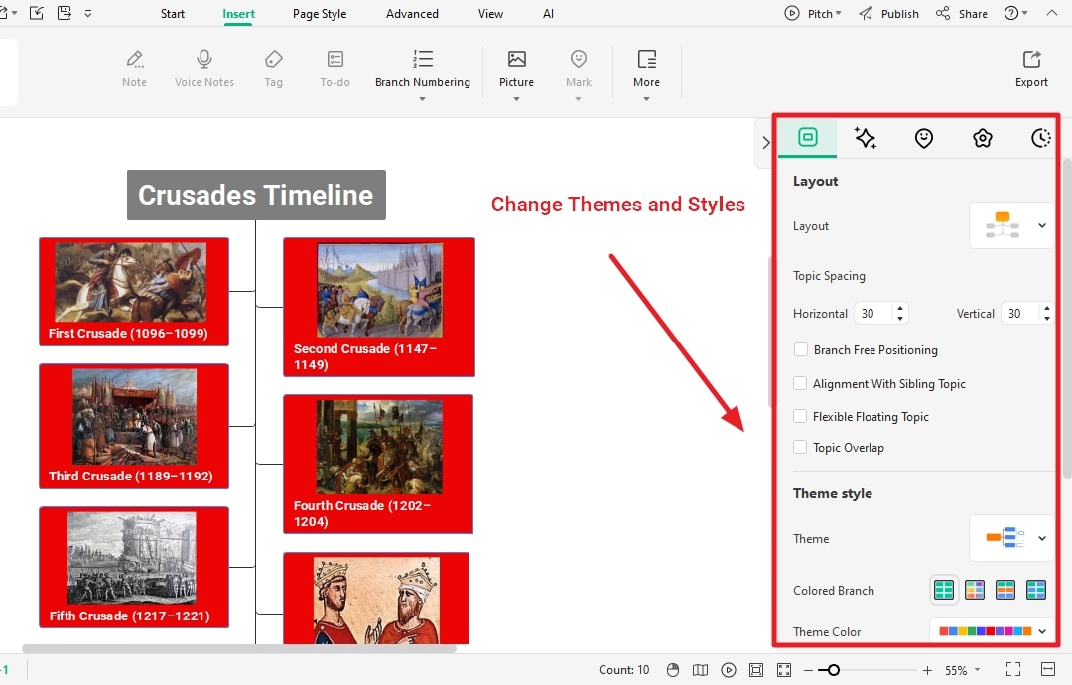Click the Publish button

point(888,14)
